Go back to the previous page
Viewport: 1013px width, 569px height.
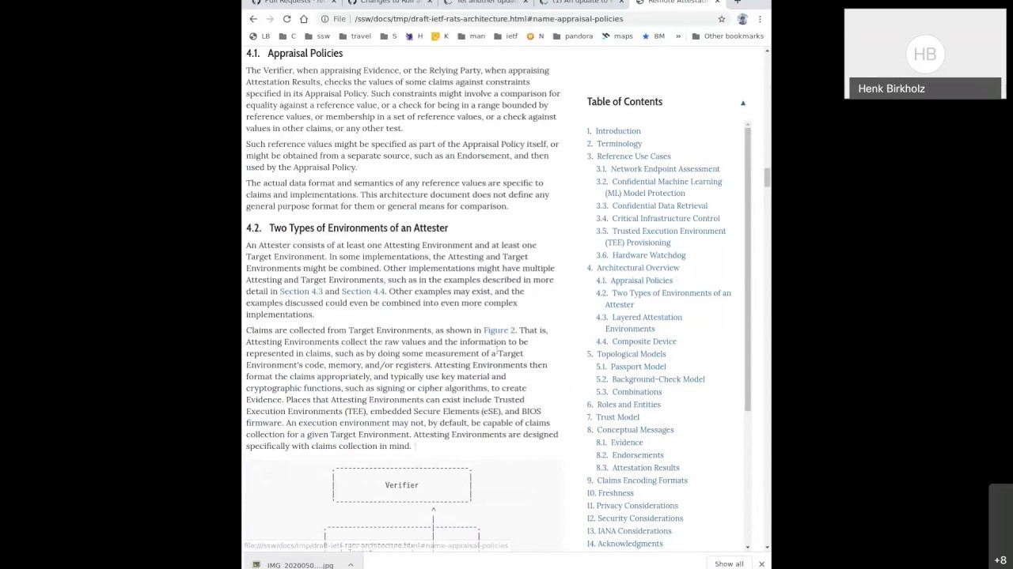click(x=253, y=19)
